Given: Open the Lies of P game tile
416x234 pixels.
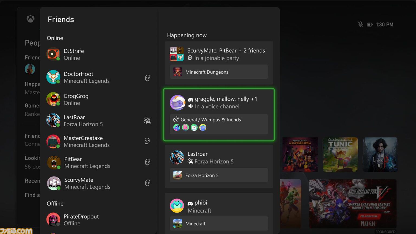Looking at the screenshot, I should (x=380, y=155).
